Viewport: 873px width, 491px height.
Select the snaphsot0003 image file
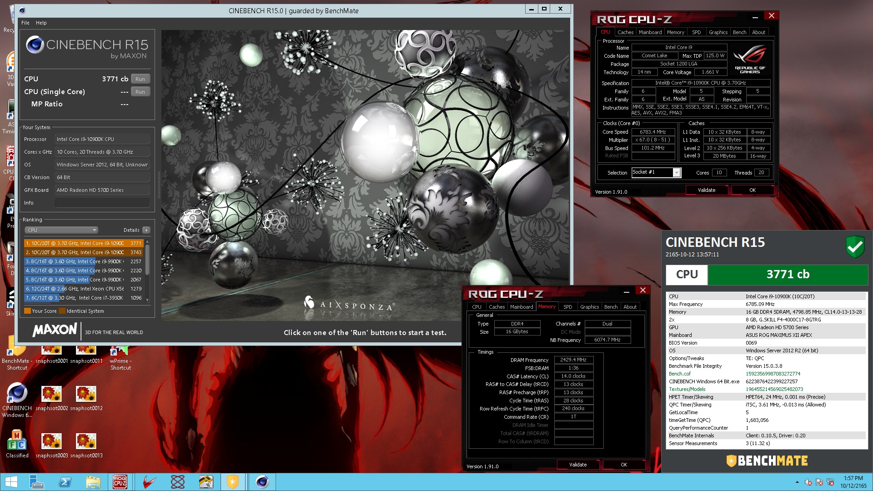pos(51,446)
